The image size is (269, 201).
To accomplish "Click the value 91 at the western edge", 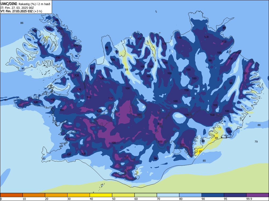I will coord(6,100).
